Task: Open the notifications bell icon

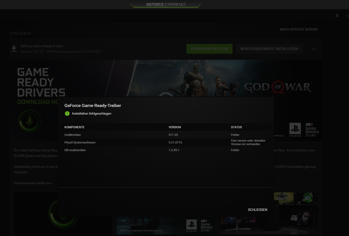Action: point(337,16)
